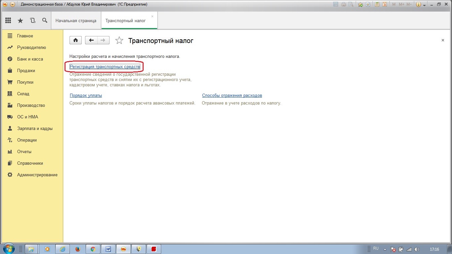Close the Транспортный налог tab
This screenshot has width=452, height=254.
pyautogui.click(x=152, y=16)
